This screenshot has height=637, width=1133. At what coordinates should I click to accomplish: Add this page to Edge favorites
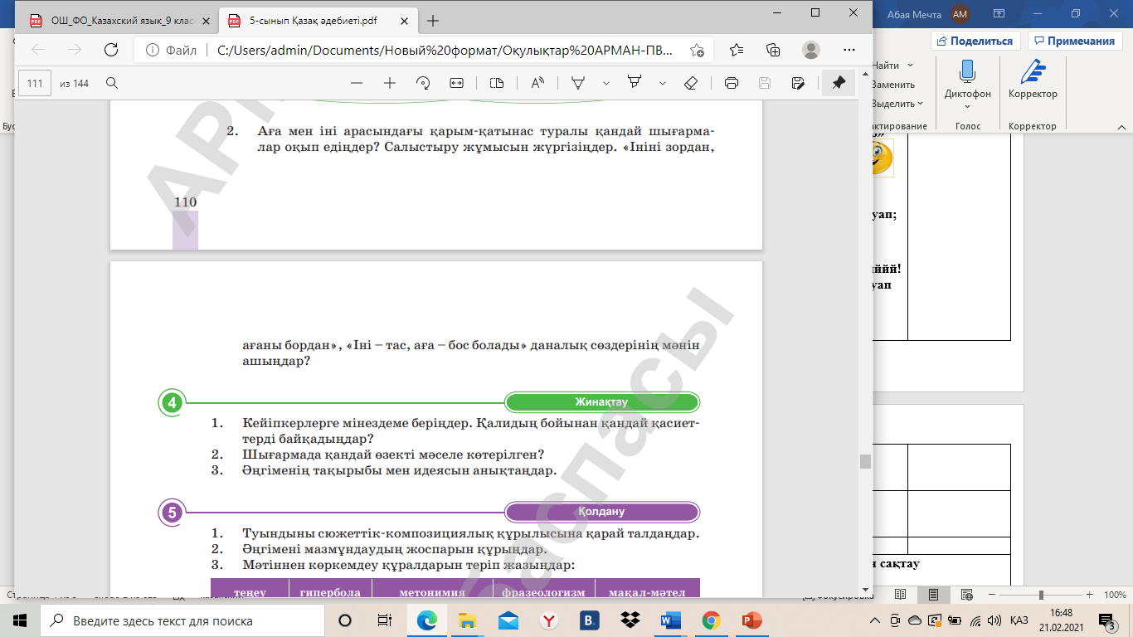(x=697, y=50)
